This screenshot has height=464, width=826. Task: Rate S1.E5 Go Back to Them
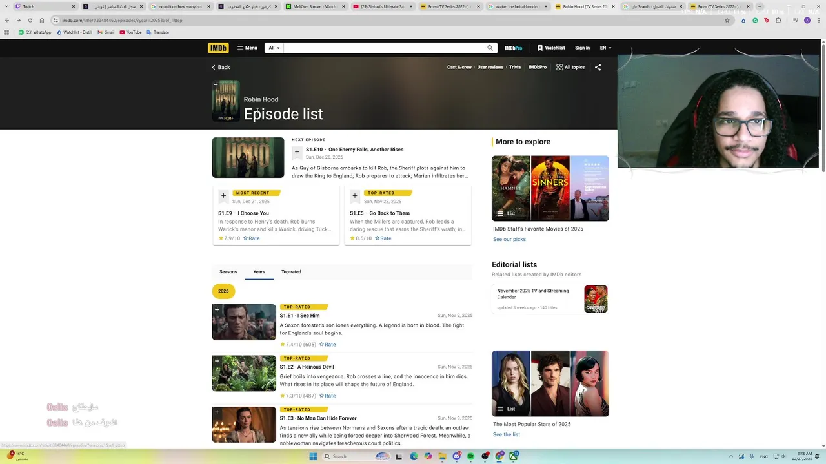pyautogui.click(x=383, y=238)
